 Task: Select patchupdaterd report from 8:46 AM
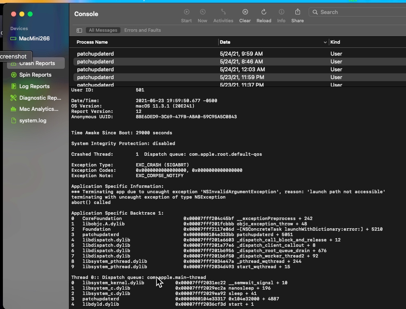(239, 61)
